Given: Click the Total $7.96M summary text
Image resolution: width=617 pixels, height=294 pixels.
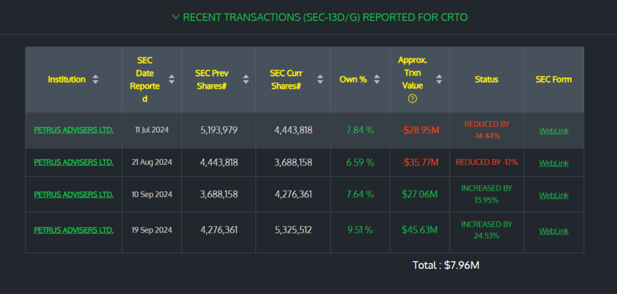Looking at the screenshot, I should (x=445, y=265).
